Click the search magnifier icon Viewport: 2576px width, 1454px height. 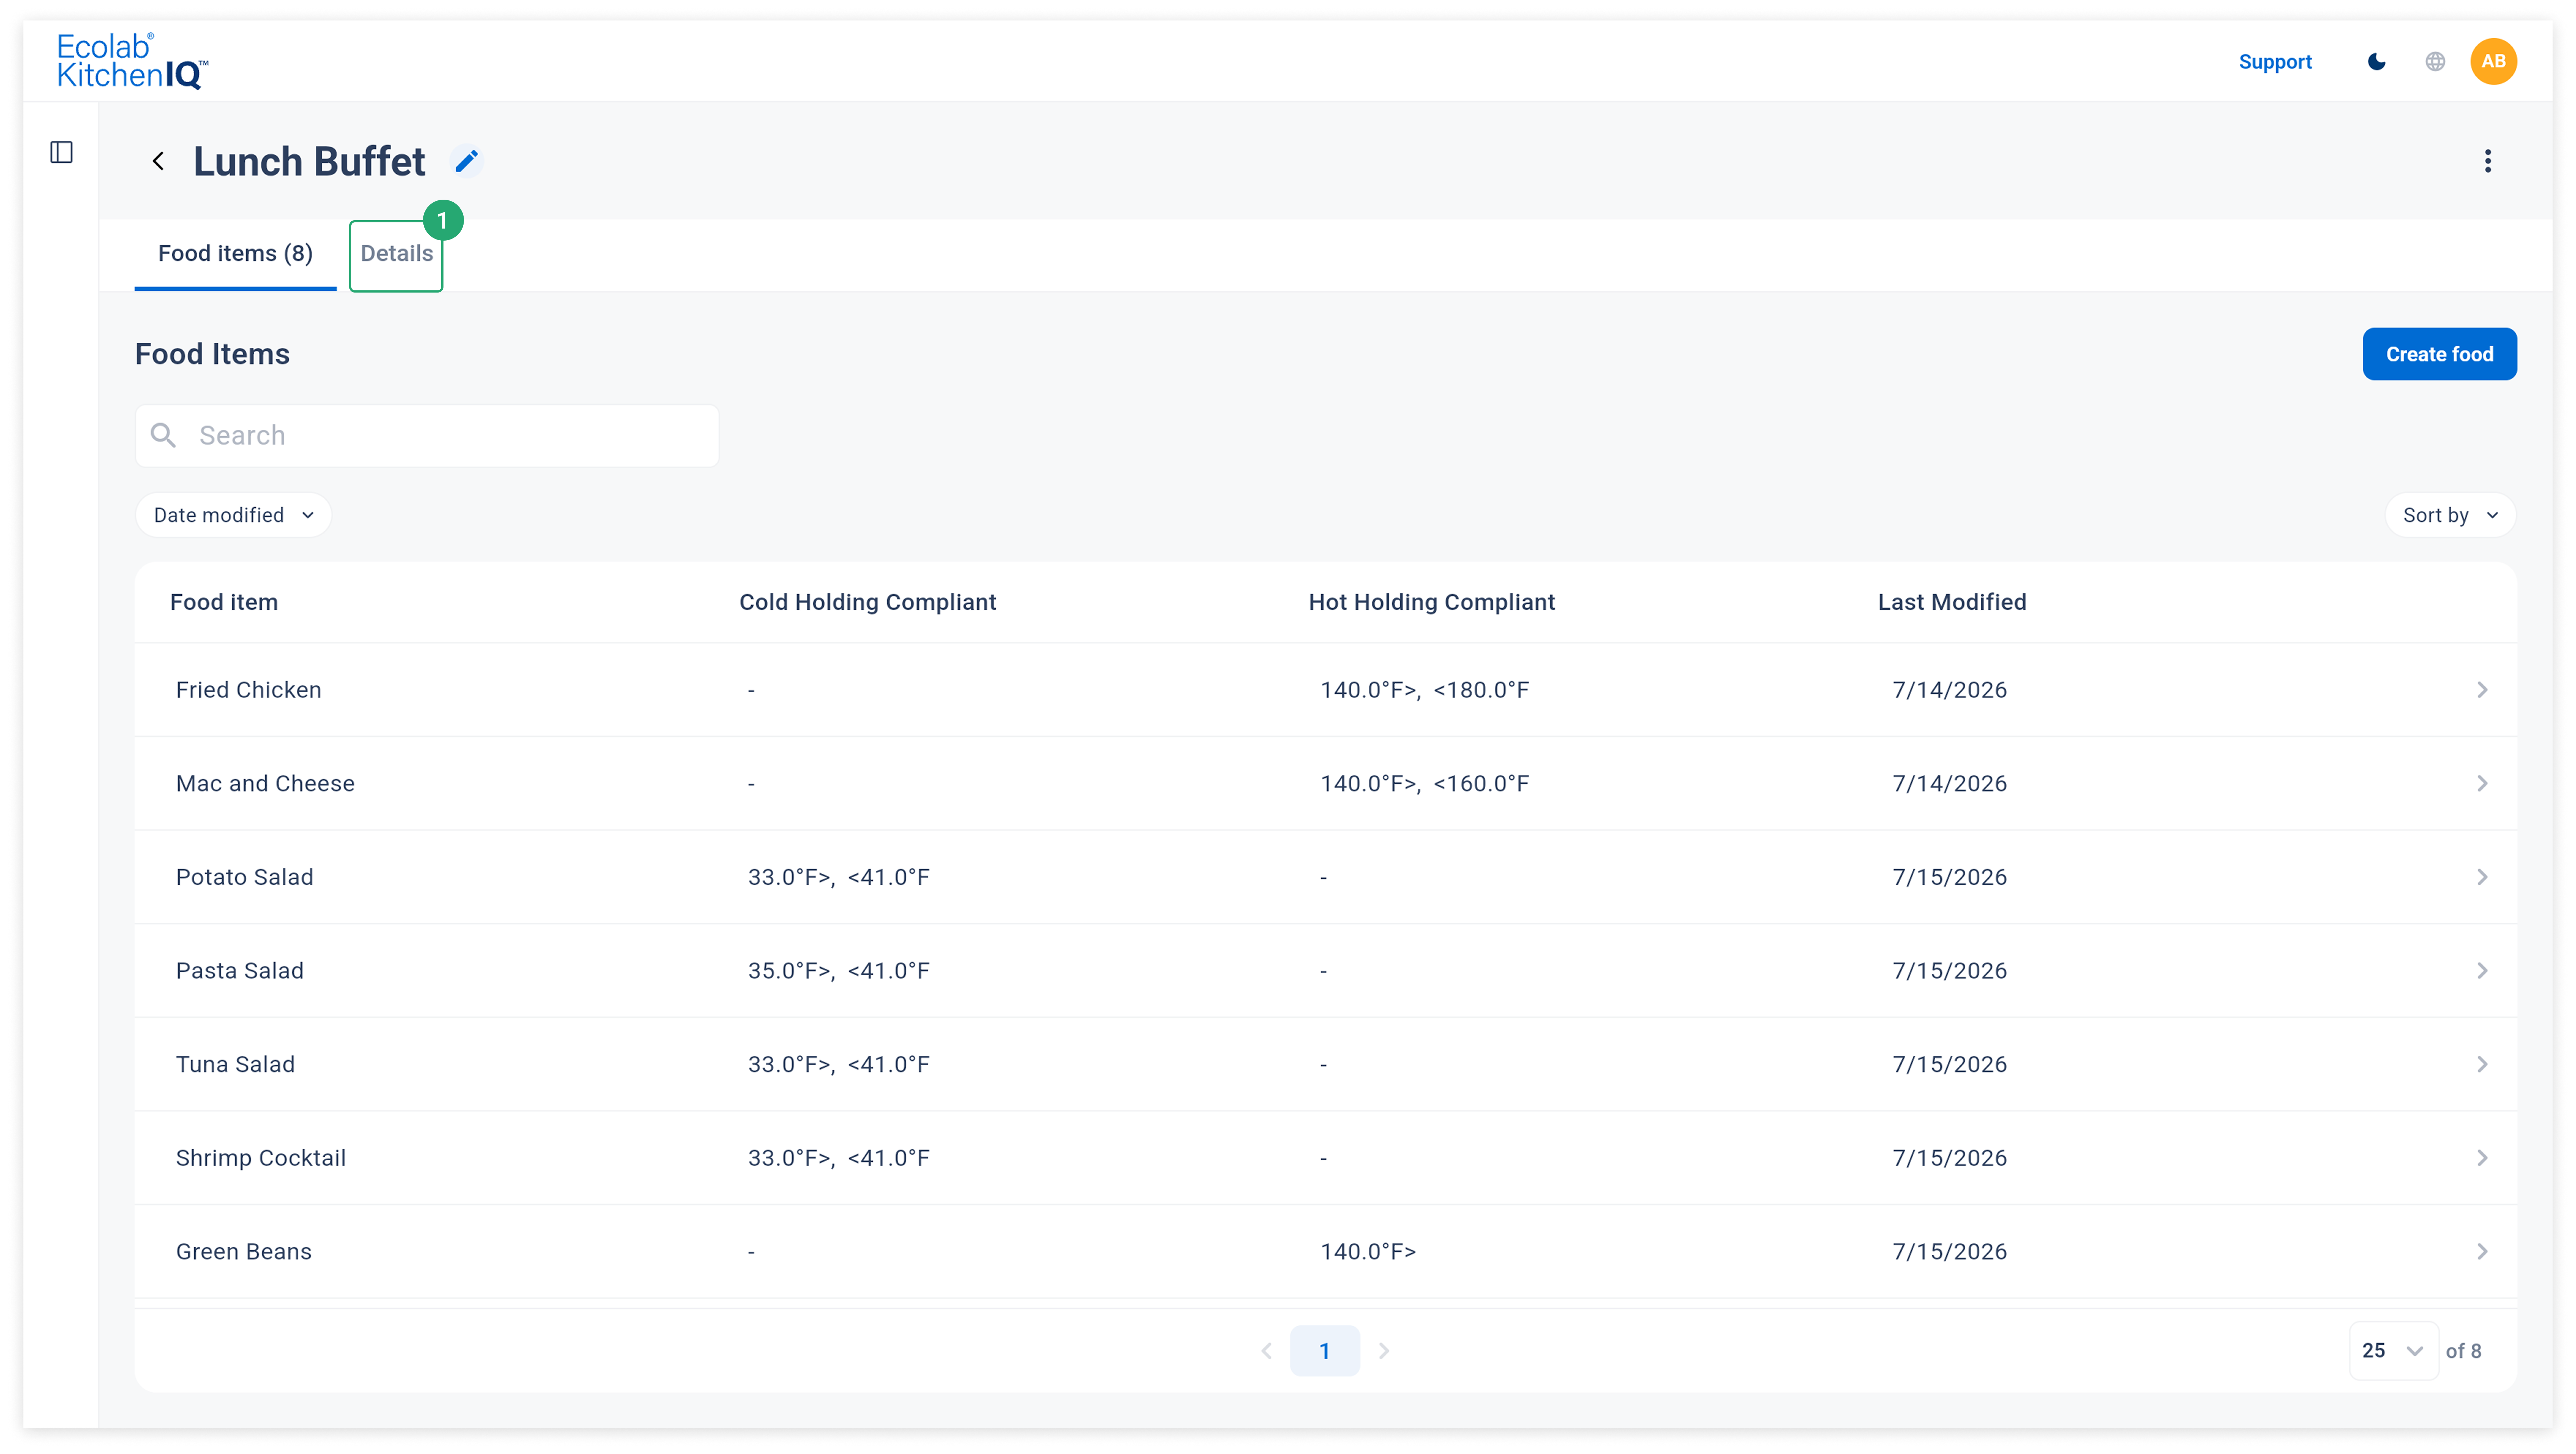(x=163, y=435)
